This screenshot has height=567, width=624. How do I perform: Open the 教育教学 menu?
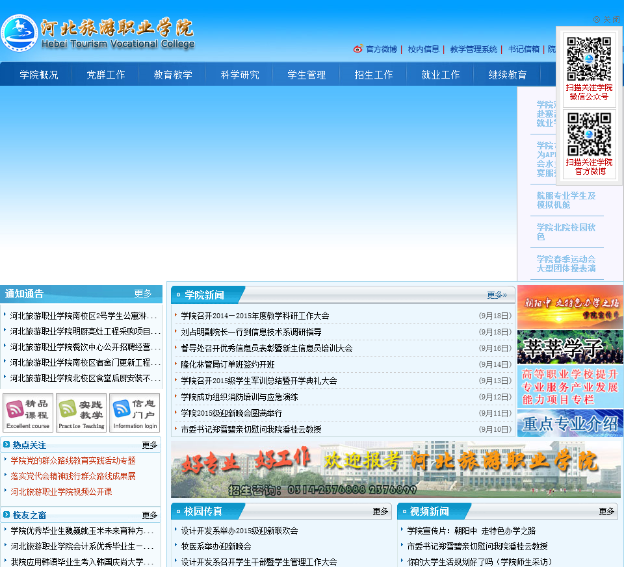tap(173, 75)
